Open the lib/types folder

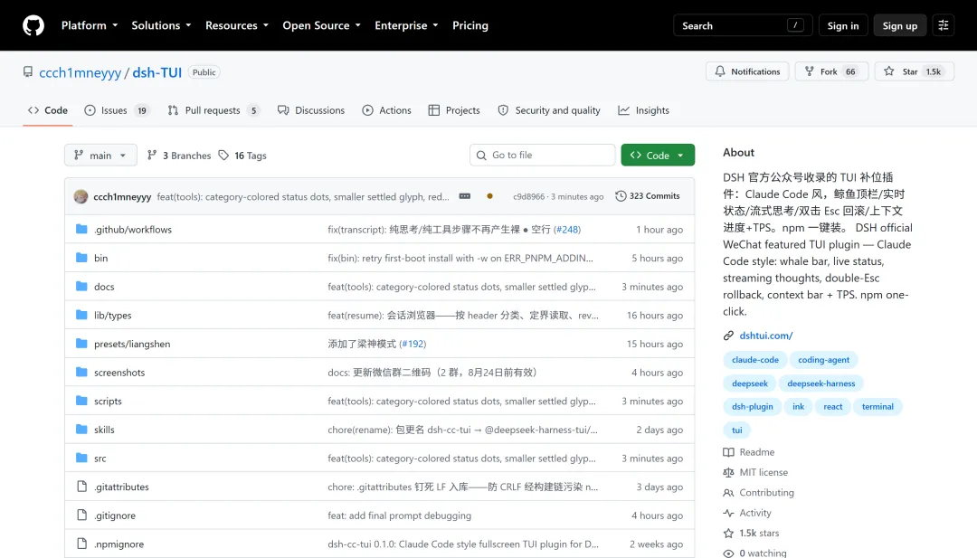click(x=113, y=315)
